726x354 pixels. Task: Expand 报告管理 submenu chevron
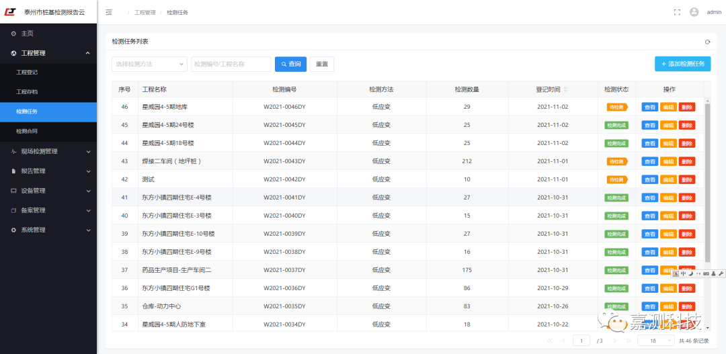pyautogui.click(x=88, y=171)
